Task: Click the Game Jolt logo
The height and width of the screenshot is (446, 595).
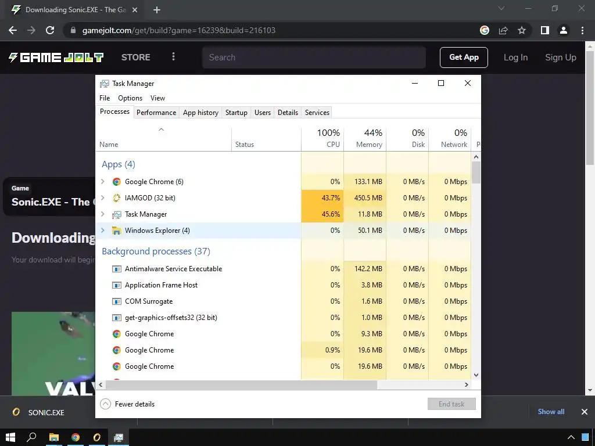Action: point(56,57)
